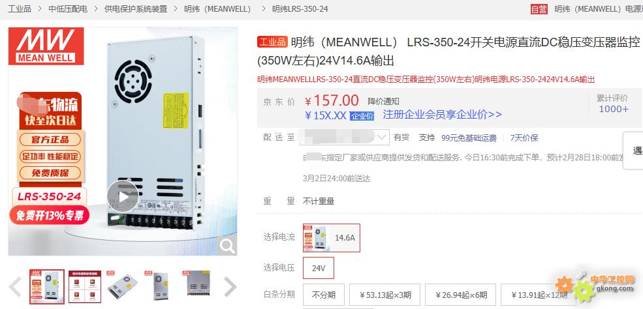Open 供电保护系统装置 breadcrumb category
This screenshot has width=643, height=309.
[x=136, y=8]
